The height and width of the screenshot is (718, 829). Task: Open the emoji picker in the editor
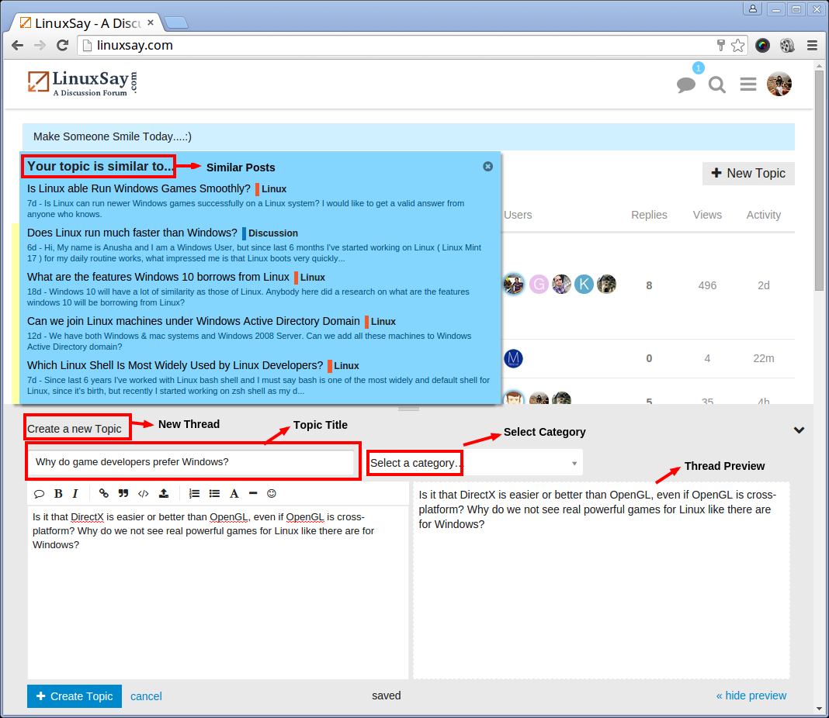pyautogui.click(x=272, y=494)
